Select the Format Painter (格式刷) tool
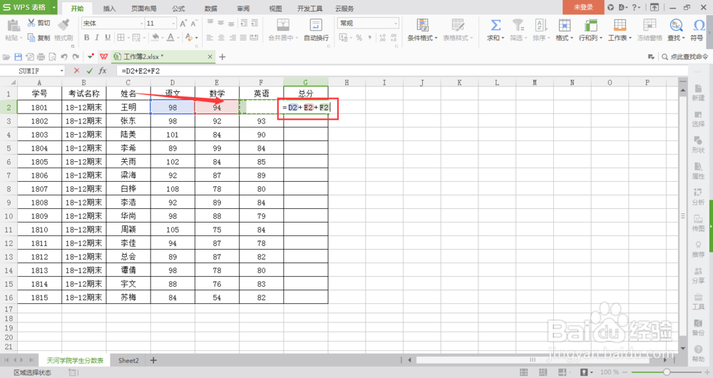Viewport: 713px width, 378px height. (x=63, y=30)
